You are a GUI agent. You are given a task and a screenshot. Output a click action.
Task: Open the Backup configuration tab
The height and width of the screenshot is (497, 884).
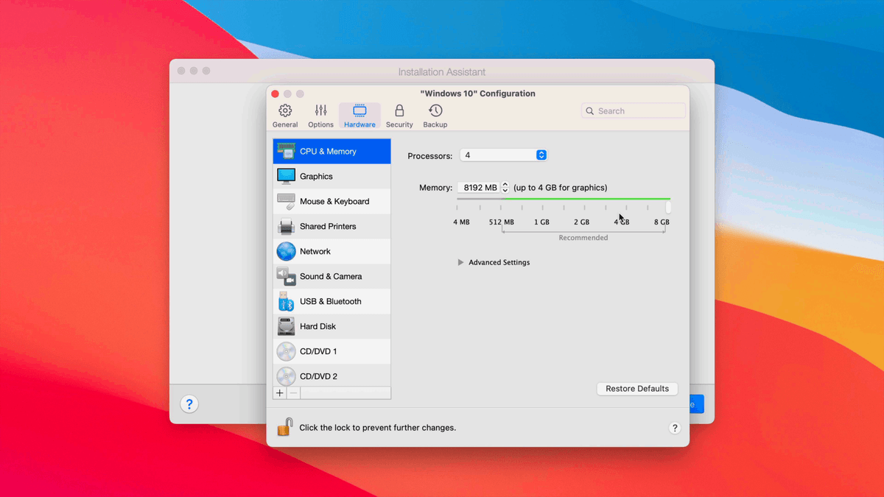tap(435, 114)
